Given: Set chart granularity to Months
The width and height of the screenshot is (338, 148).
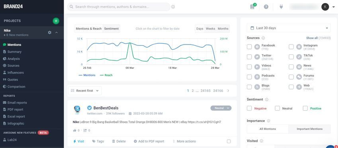Looking at the screenshot, I should click(x=223, y=29).
